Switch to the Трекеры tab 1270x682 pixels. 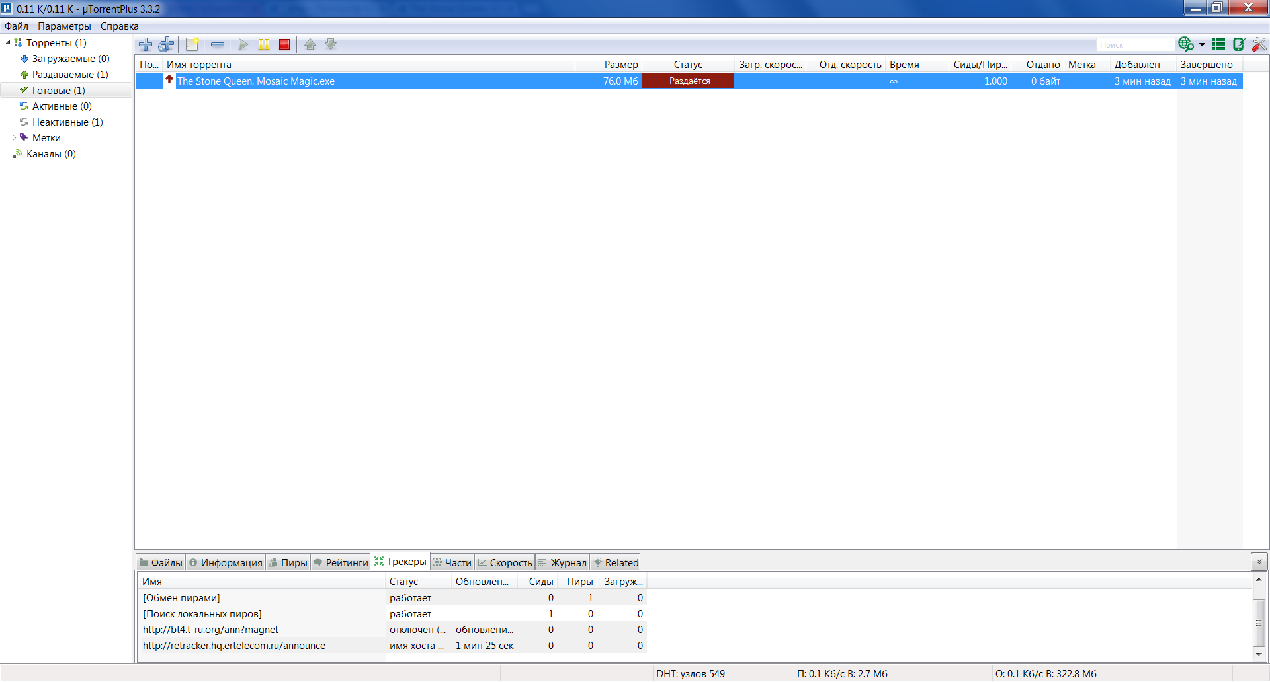click(x=400, y=562)
